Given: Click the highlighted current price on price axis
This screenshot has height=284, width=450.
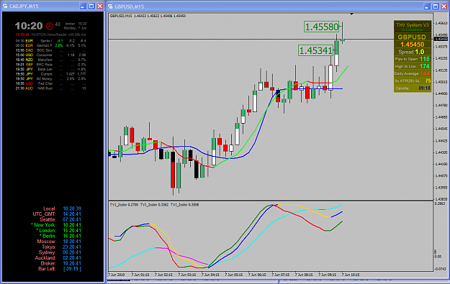Looking at the screenshot, I should [x=441, y=39].
